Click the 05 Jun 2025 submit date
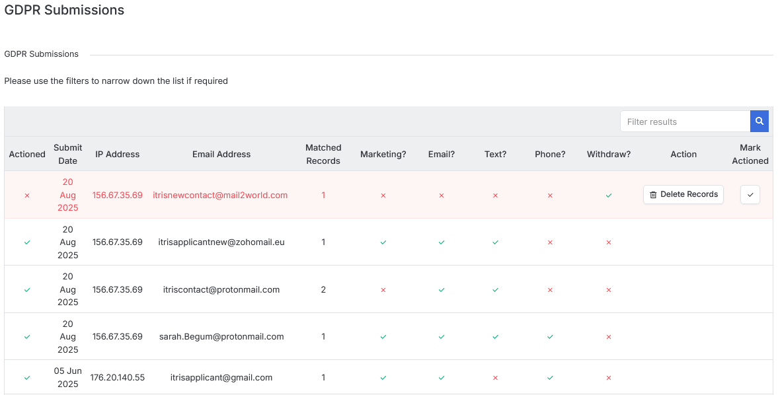This screenshot has height=395, width=778. click(68, 378)
